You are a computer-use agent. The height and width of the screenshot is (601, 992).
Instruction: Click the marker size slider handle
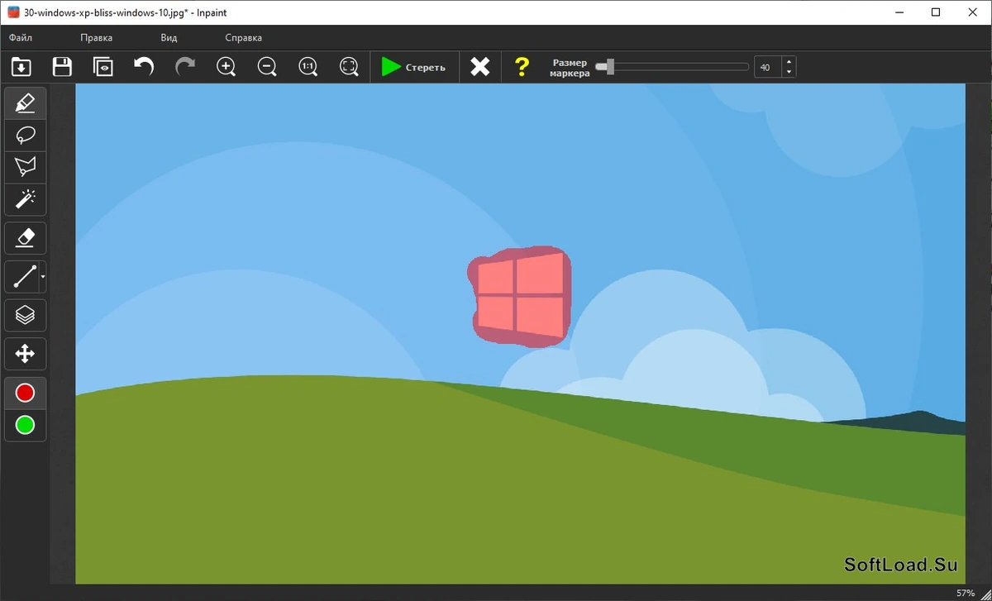tap(610, 67)
